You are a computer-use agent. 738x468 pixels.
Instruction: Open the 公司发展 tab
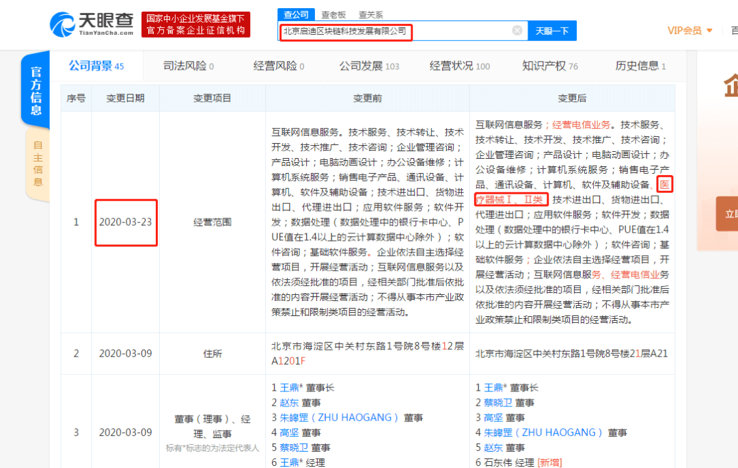(x=369, y=66)
